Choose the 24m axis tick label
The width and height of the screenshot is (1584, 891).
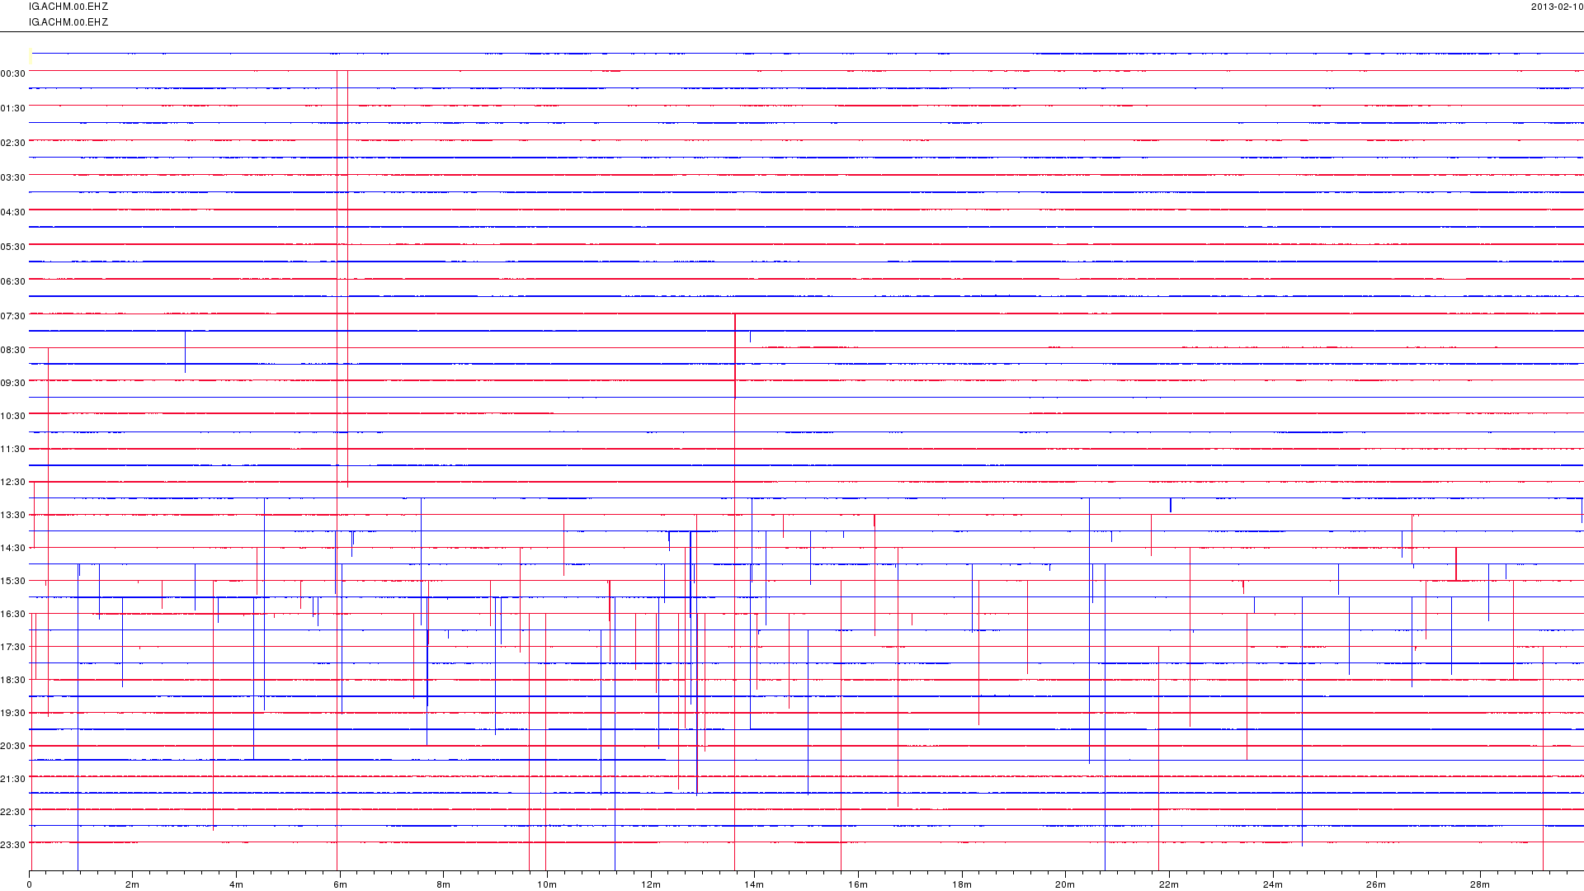(1273, 884)
